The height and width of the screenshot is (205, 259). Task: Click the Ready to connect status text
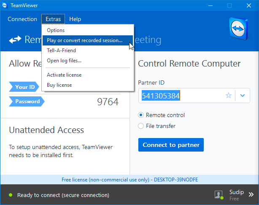click(x=63, y=195)
